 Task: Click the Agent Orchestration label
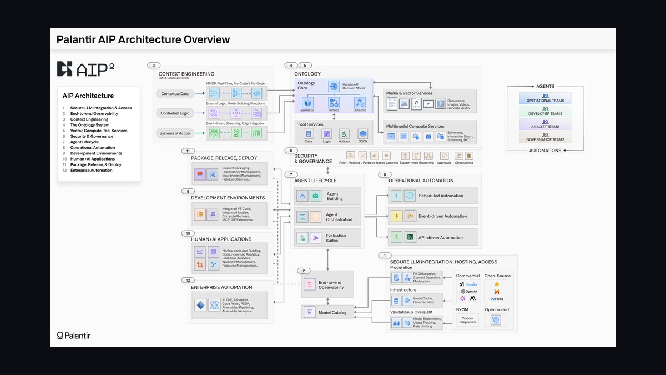tap(339, 217)
